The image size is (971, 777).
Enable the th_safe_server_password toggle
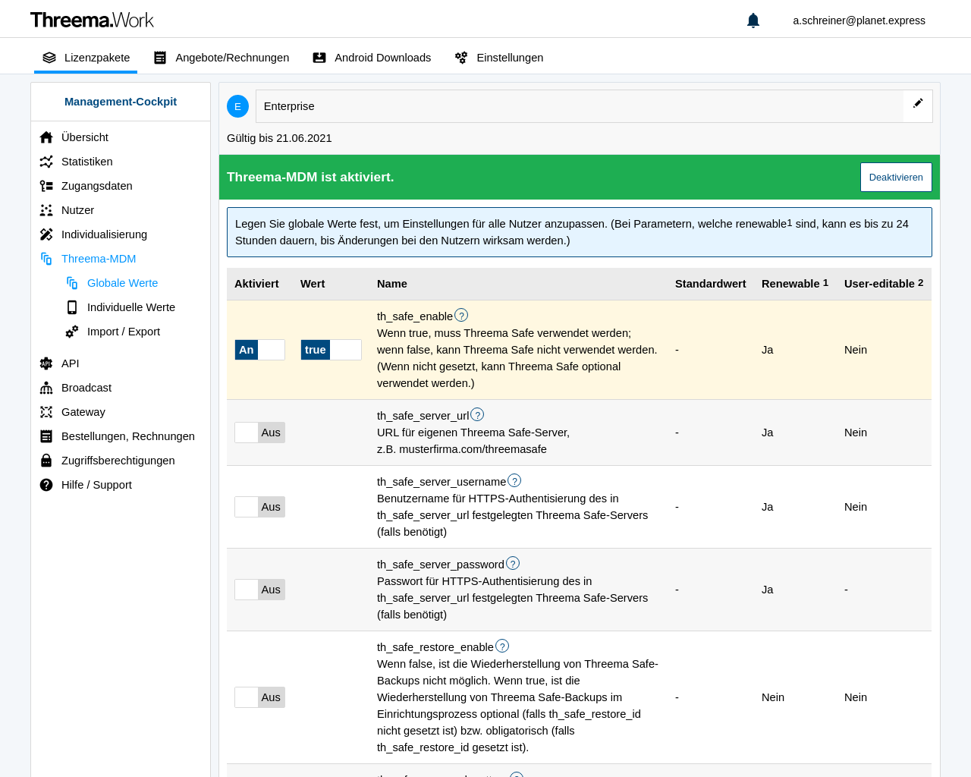pos(259,590)
